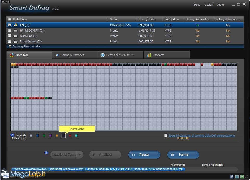The image size is (250, 180).
Task: Click 'Ottimizzare 77%' status cell
Action: 120,25
